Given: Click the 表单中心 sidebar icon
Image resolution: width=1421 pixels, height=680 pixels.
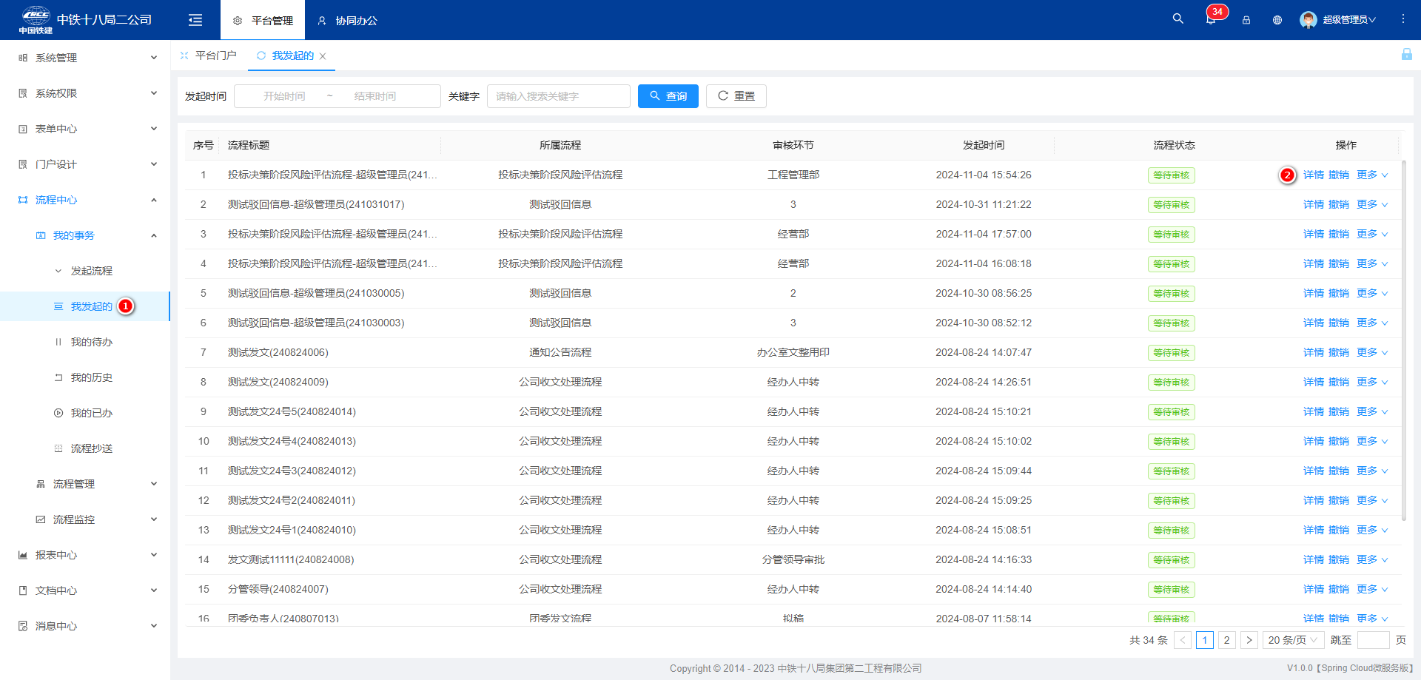Looking at the screenshot, I should pyautogui.click(x=23, y=129).
